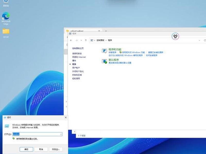
Task: Open 用户帐户 category
Action: pyautogui.click(x=76, y=68)
